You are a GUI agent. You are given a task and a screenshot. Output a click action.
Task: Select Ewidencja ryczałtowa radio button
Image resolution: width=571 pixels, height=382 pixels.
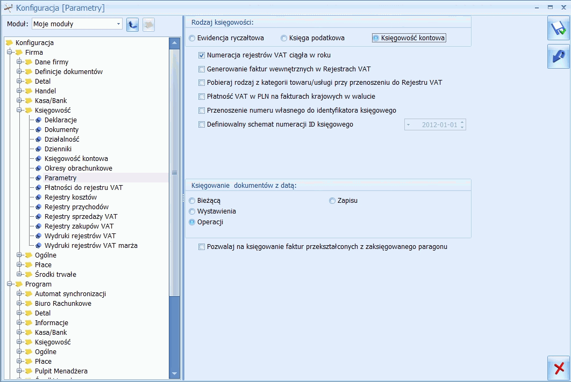point(192,38)
